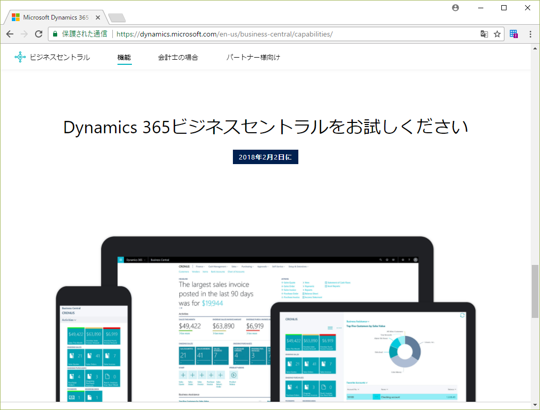This screenshot has height=410, width=540.
Task: Open the 会計士の場合 navigation item
Action: point(178,58)
